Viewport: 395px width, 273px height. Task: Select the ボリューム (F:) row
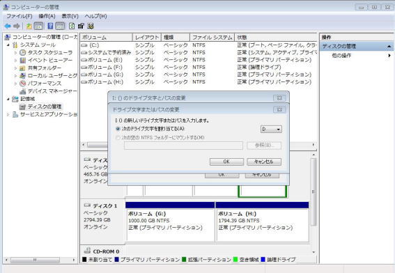coord(199,68)
